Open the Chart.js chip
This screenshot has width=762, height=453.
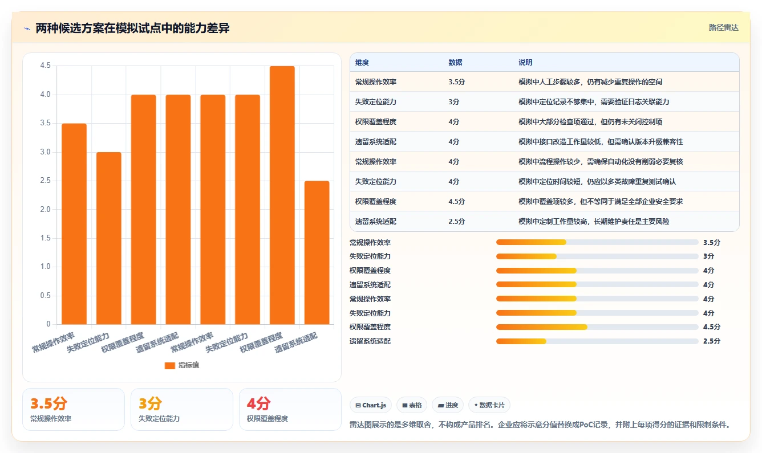(x=371, y=405)
